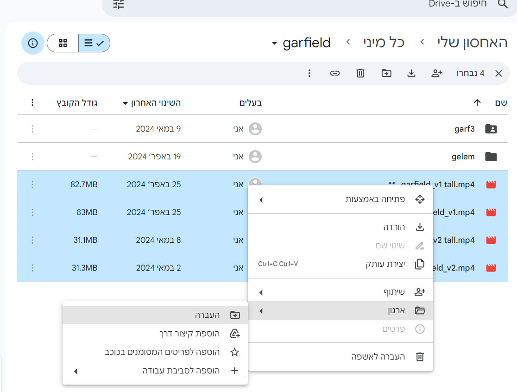The width and height of the screenshot is (517, 392).
Task: Select 'העברה לאשפה' in context menu
Action: [378, 356]
